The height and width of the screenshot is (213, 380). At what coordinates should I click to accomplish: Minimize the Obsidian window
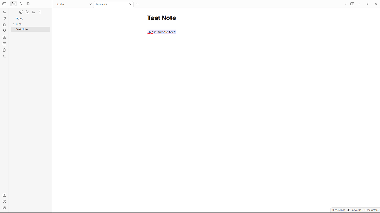[359, 4]
